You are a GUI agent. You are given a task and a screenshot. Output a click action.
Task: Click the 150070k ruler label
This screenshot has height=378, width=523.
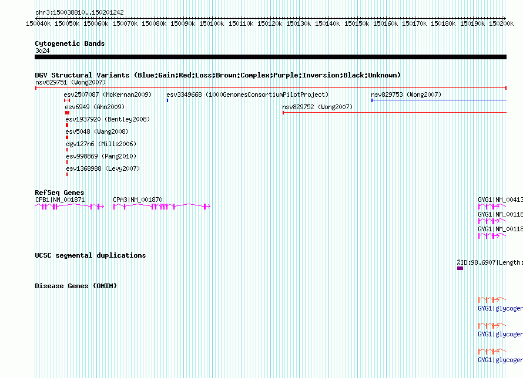tap(125, 23)
